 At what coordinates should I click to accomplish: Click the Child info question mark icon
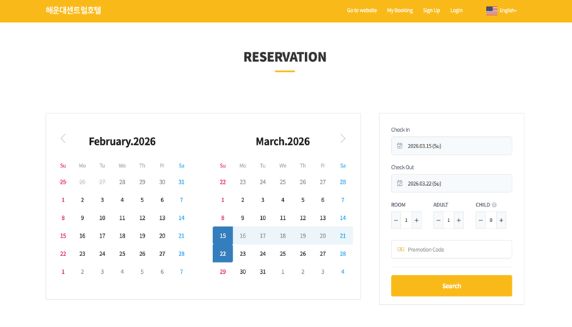[494, 205]
